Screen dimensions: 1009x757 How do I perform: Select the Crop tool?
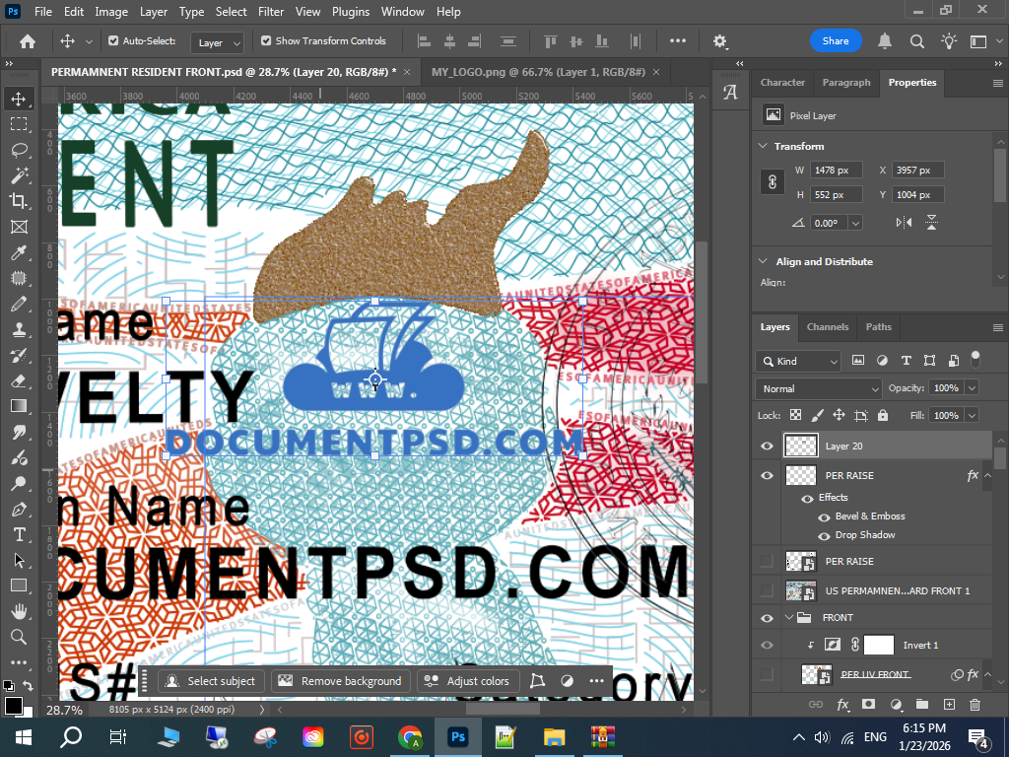tap(19, 201)
